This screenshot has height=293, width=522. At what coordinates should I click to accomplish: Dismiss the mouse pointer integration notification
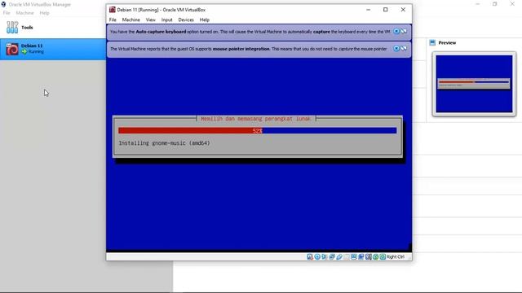pos(396,48)
